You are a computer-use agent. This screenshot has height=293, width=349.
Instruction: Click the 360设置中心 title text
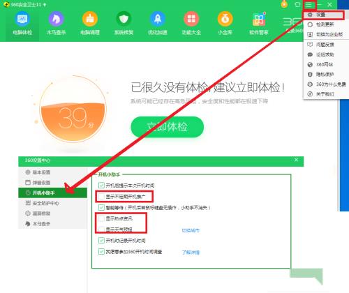[x=38, y=160]
